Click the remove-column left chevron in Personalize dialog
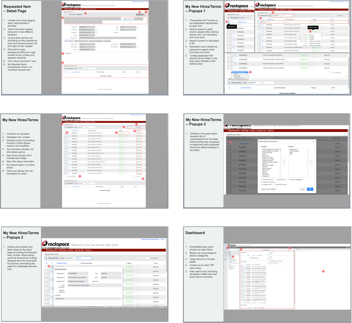 click(x=284, y=165)
